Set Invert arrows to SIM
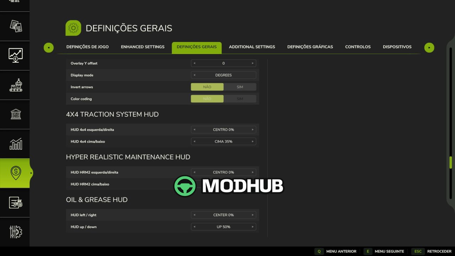The width and height of the screenshot is (455, 256). coord(240,87)
